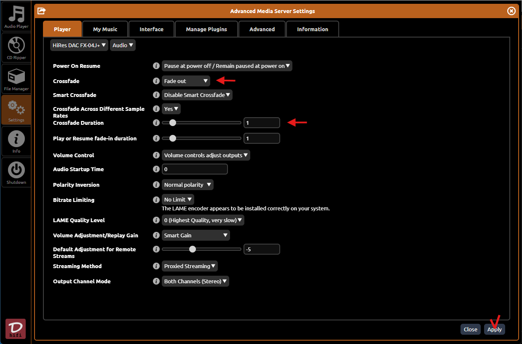Image resolution: width=522 pixels, height=344 pixels.
Task: Switch to the My Music tab
Action: 105,29
